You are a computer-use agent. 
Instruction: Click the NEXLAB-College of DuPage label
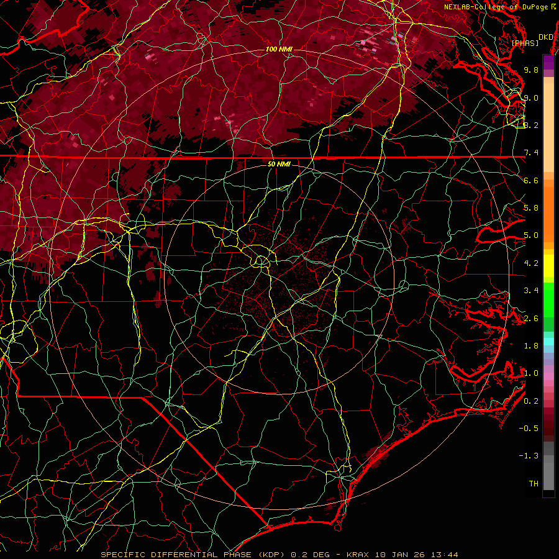coord(496,7)
